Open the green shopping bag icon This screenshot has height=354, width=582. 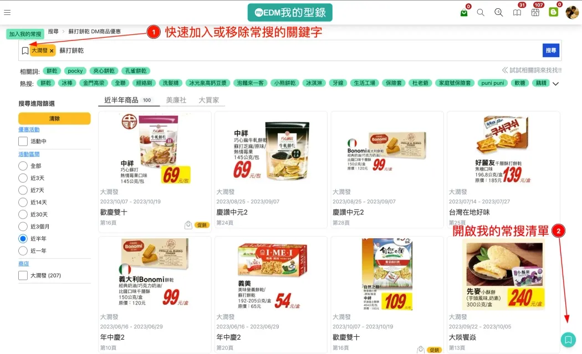pos(464,13)
